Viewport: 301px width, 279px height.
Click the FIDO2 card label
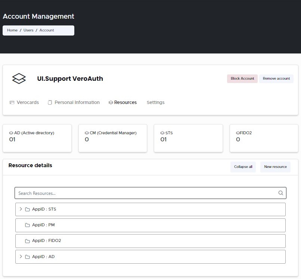(x=246, y=133)
